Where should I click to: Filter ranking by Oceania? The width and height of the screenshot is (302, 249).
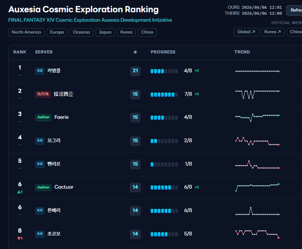pos(81,32)
